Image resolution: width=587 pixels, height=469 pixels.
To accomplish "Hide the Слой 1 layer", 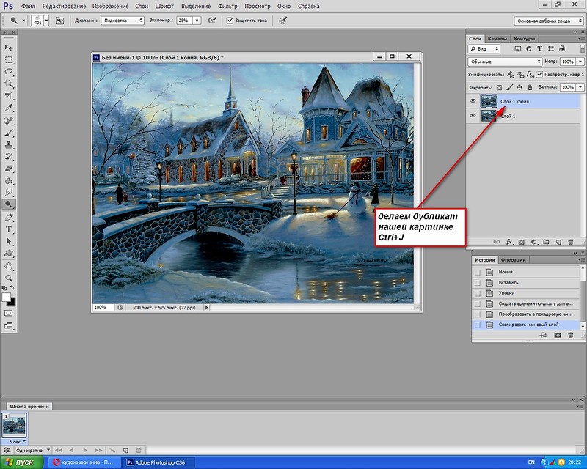I will point(473,116).
